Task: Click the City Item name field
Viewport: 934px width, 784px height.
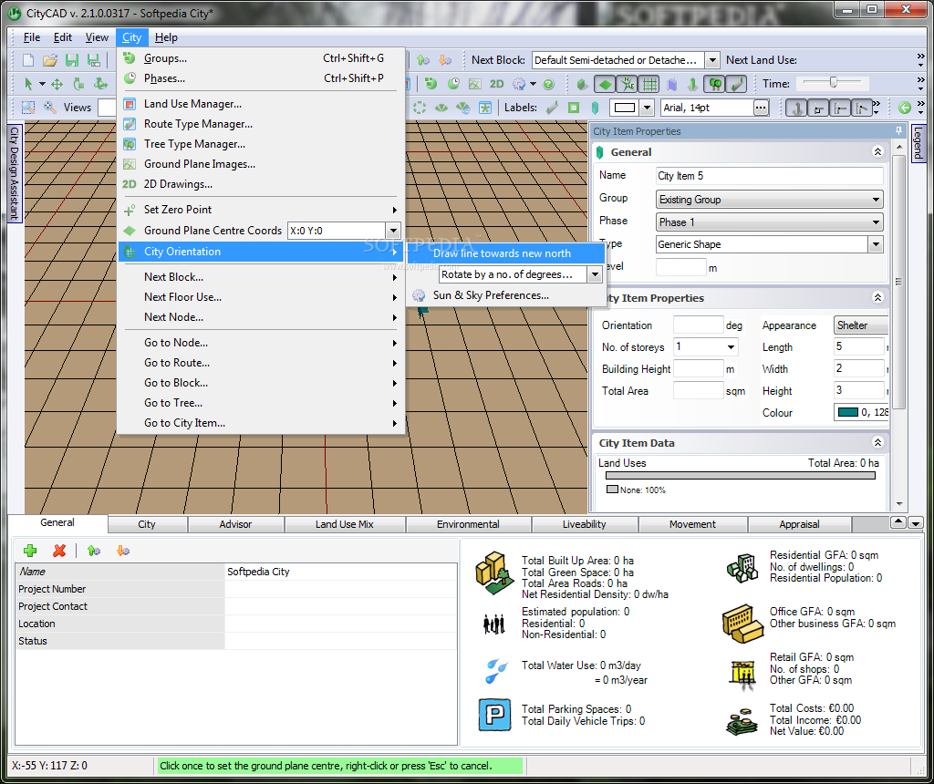Action: [x=769, y=176]
